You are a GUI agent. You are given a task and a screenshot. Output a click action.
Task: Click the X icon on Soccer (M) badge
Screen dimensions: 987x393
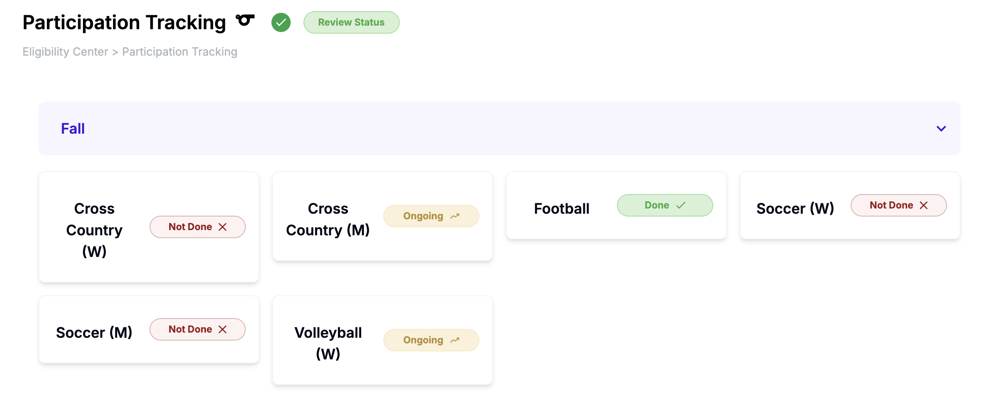tap(222, 329)
